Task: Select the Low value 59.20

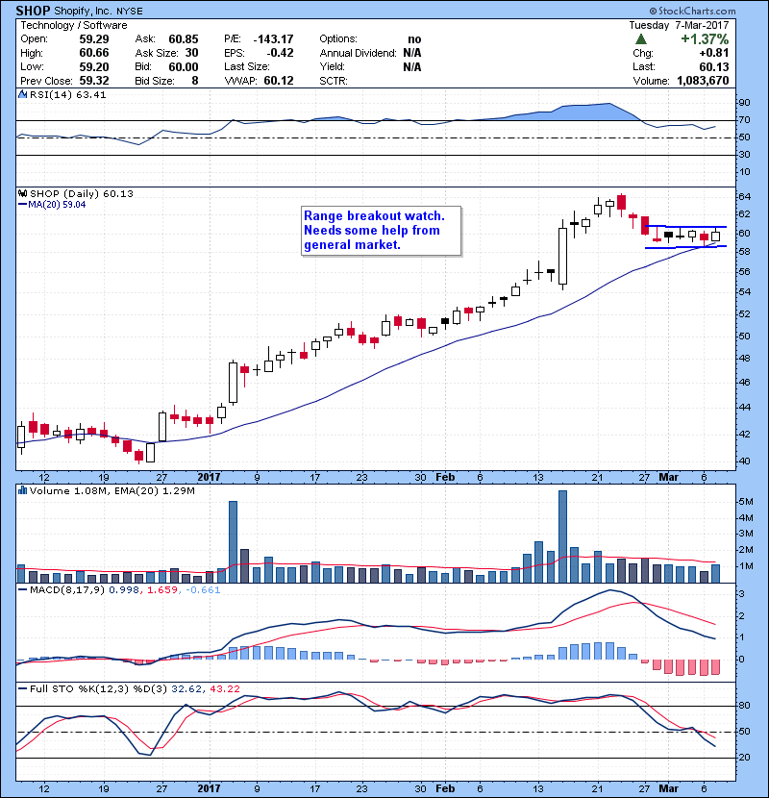Action: tap(94, 66)
